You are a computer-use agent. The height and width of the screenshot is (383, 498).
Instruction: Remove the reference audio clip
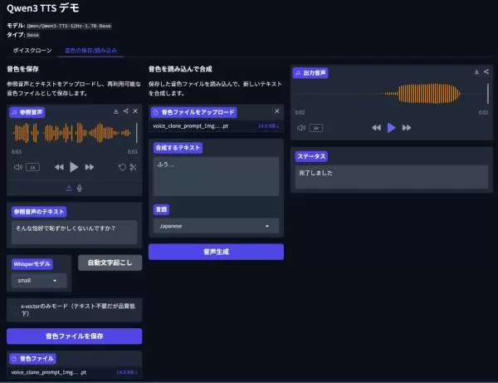point(135,111)
